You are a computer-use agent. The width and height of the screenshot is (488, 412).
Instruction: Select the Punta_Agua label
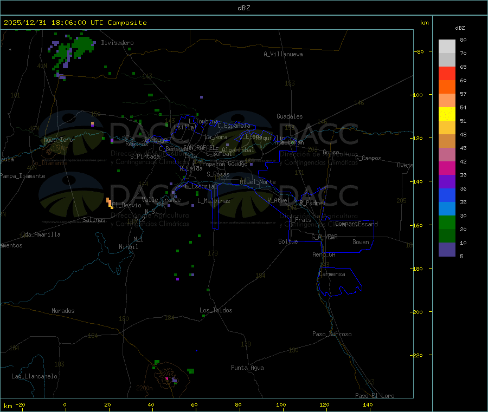(247, 368)
